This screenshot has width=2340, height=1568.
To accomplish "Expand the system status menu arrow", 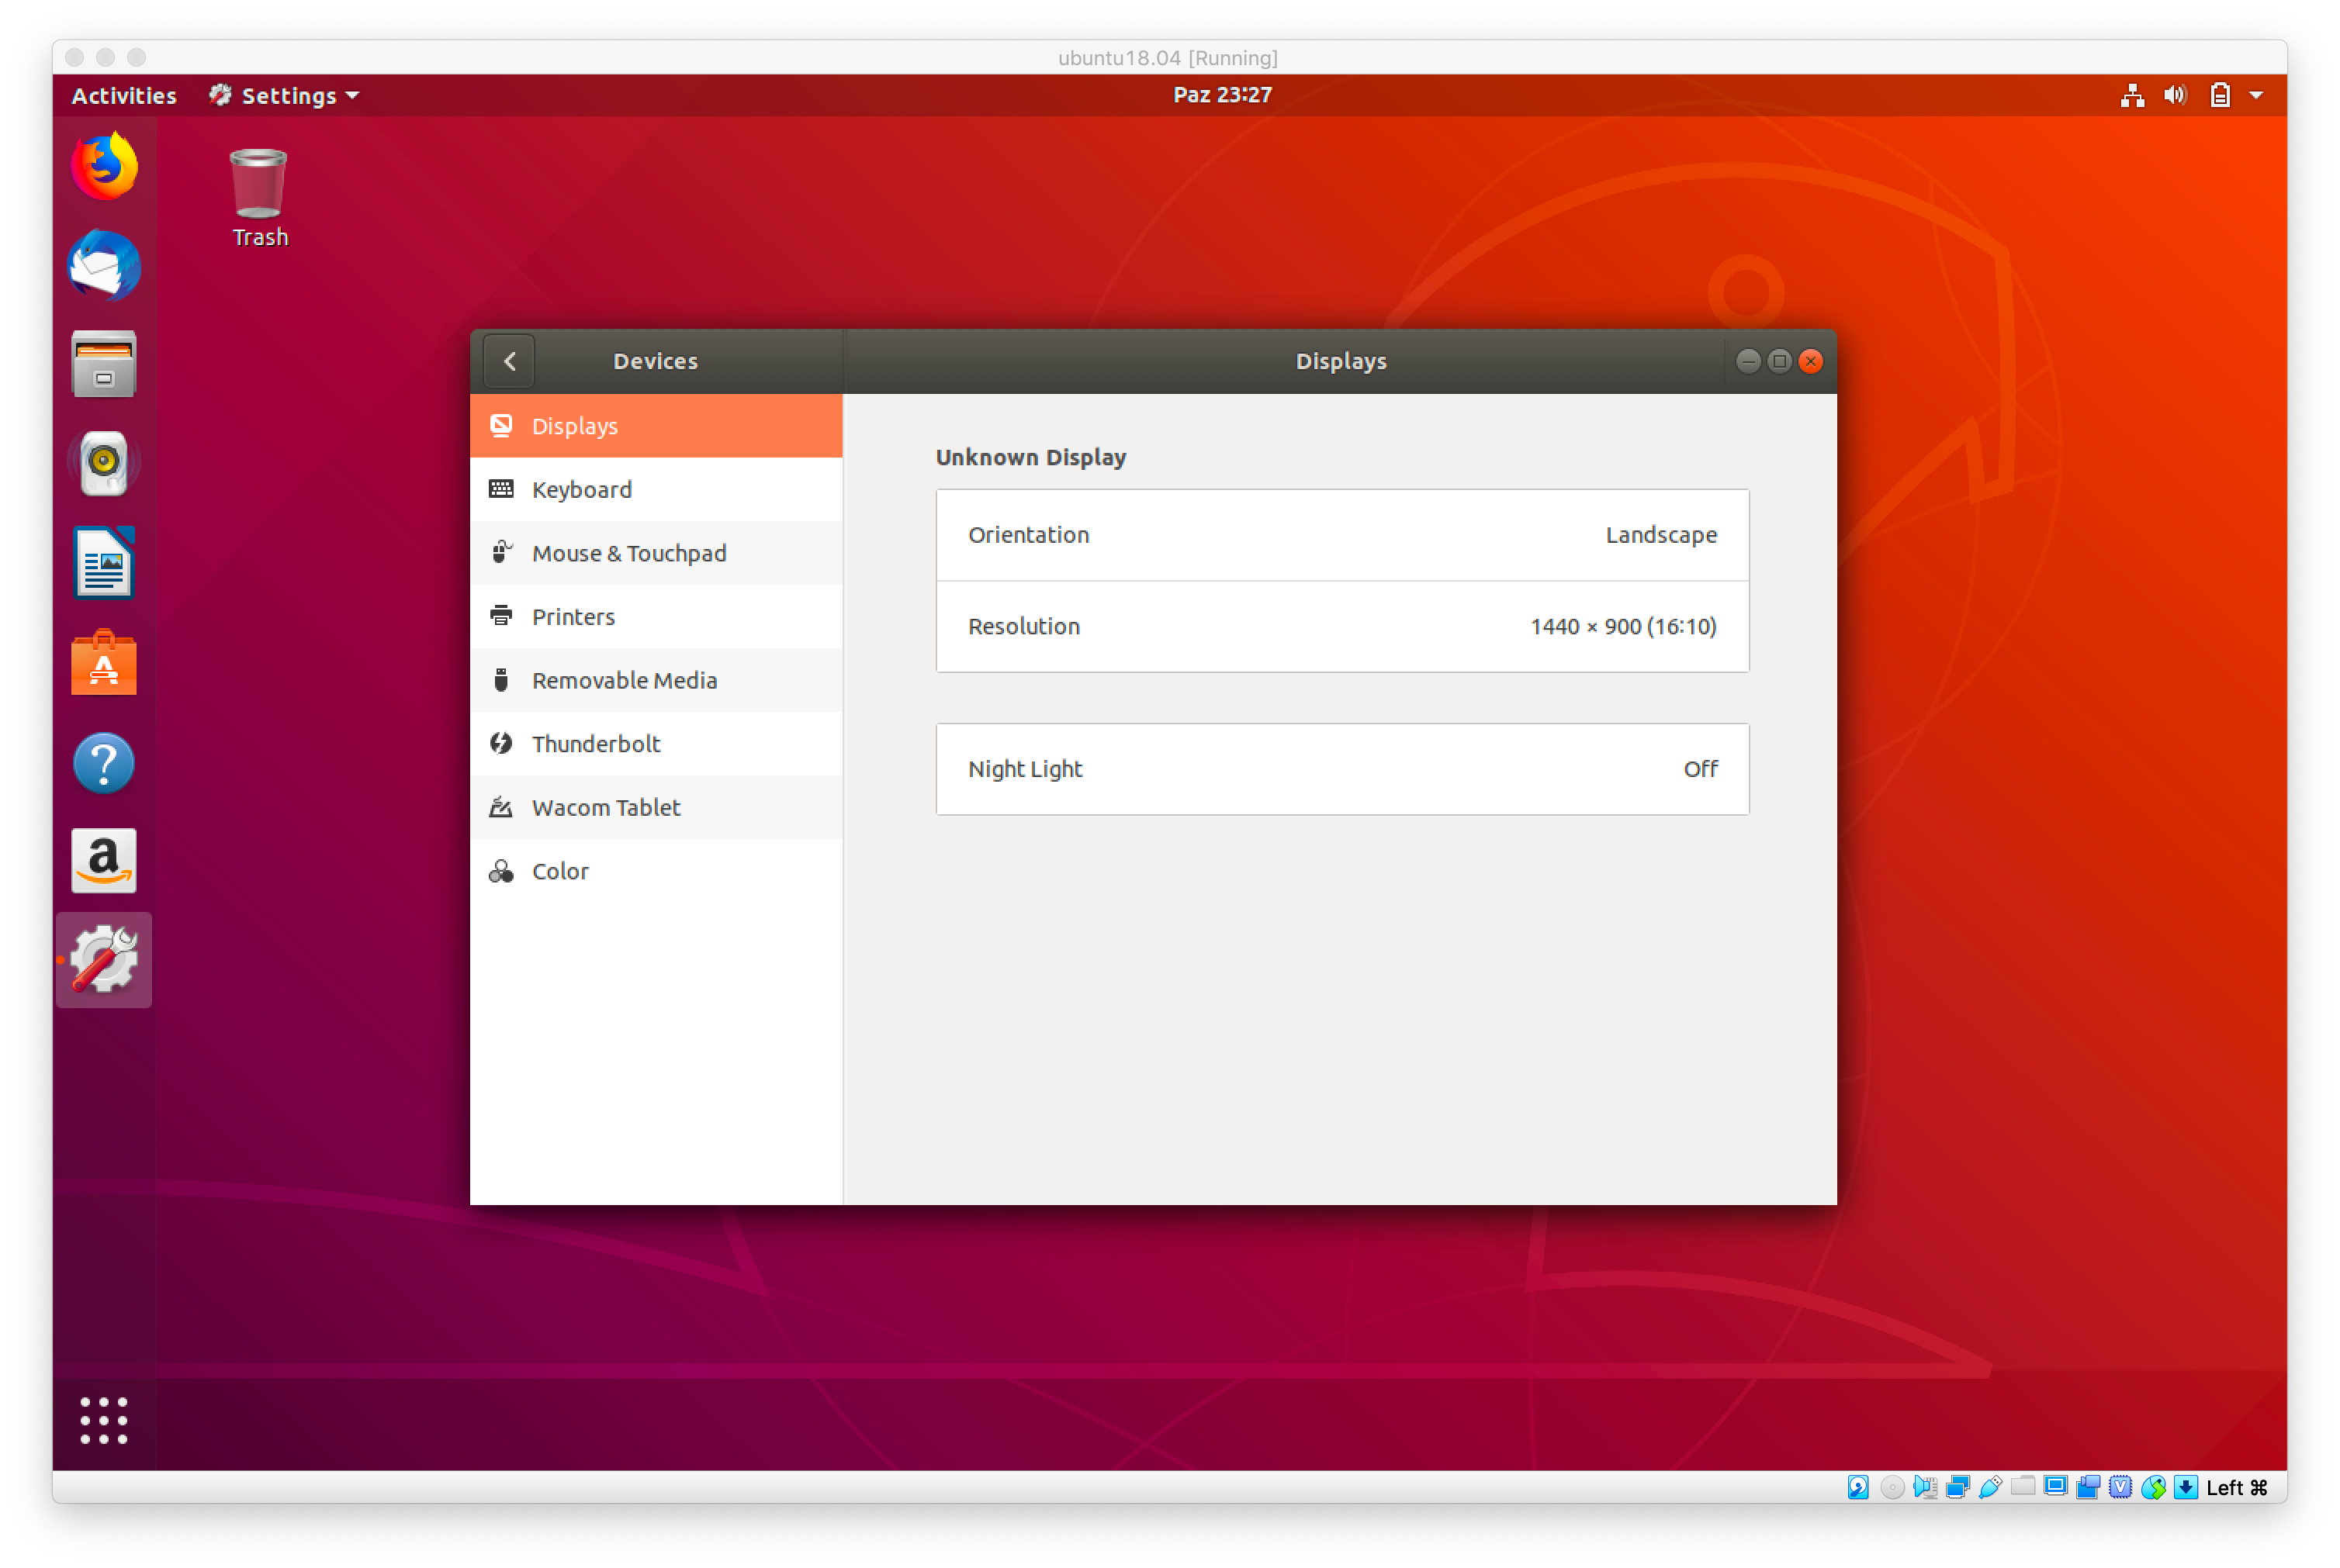I will click(2256, 95).
